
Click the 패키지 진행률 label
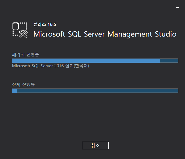pyautogui.click(x=26, y=55)
